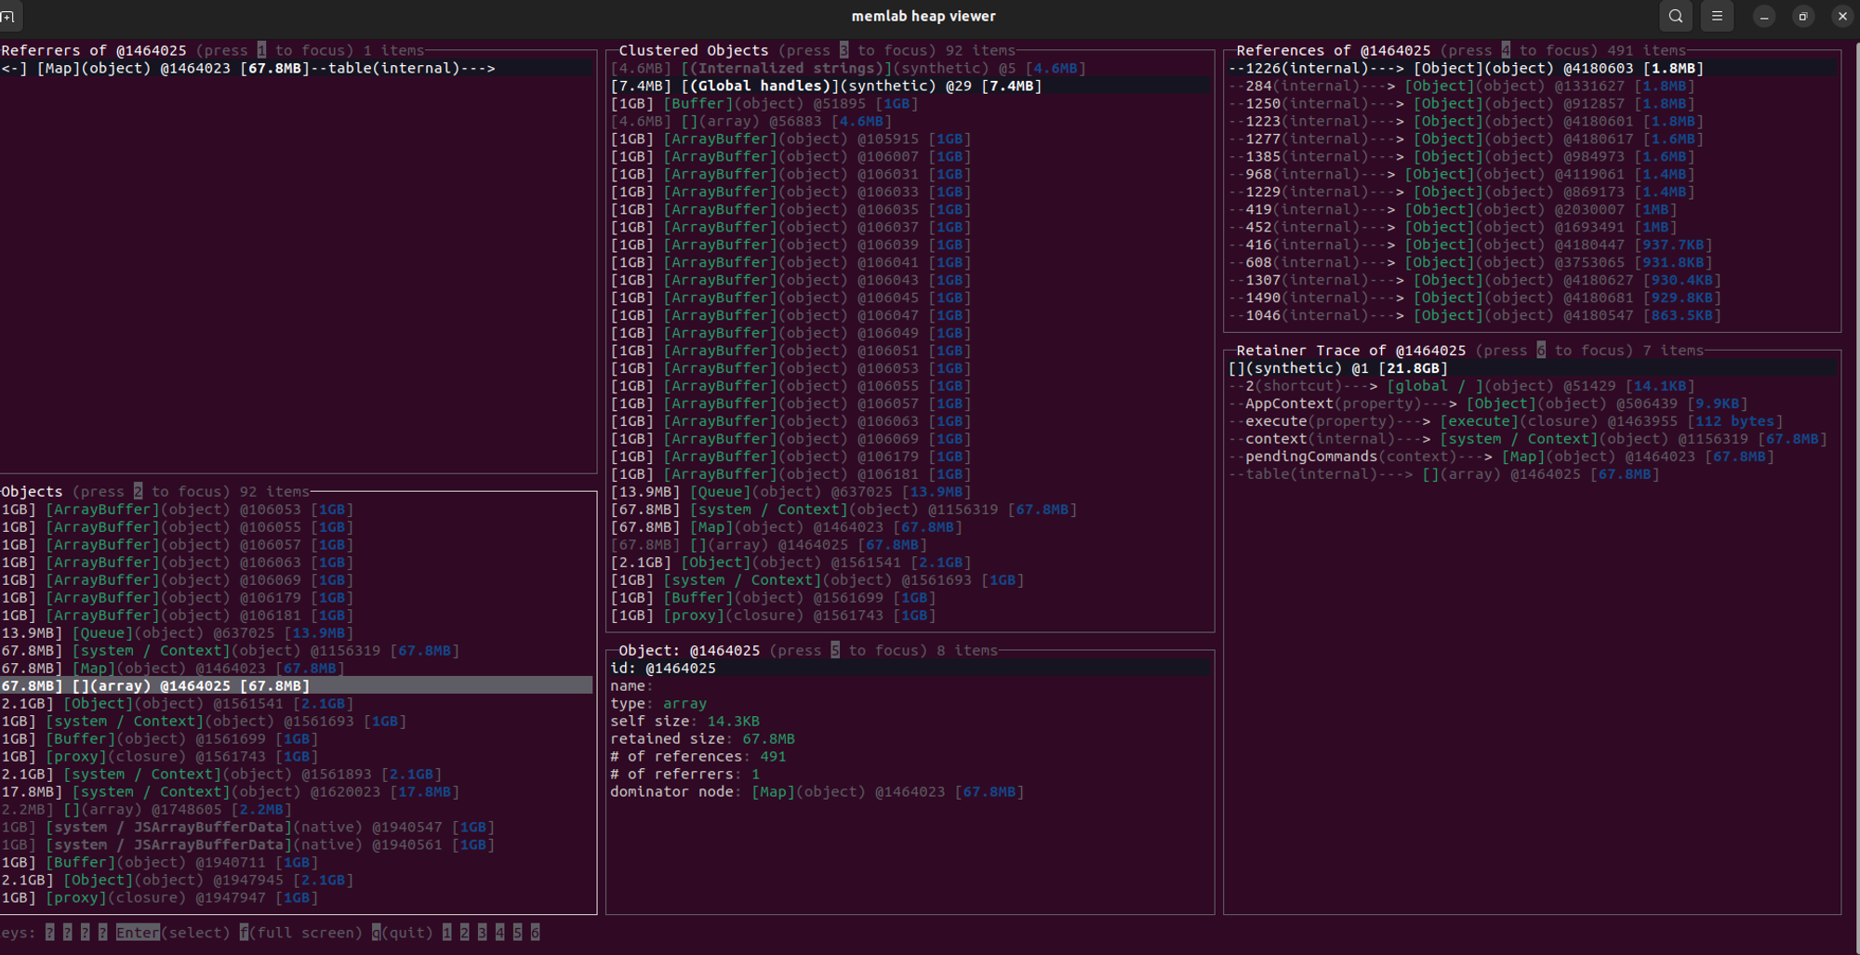Viewport: 1860px width, 955px height.
Task: Open the terminal search icon
Action: [1676, 16]
